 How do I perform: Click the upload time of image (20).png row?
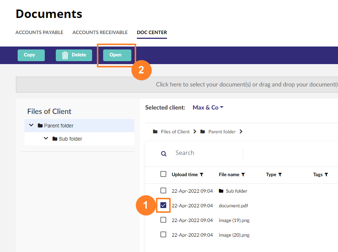click(192, 235)
